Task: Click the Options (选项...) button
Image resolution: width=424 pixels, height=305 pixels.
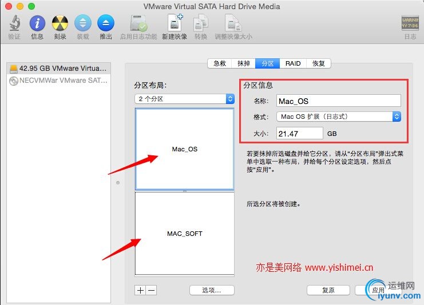Action: click(212, 290)
